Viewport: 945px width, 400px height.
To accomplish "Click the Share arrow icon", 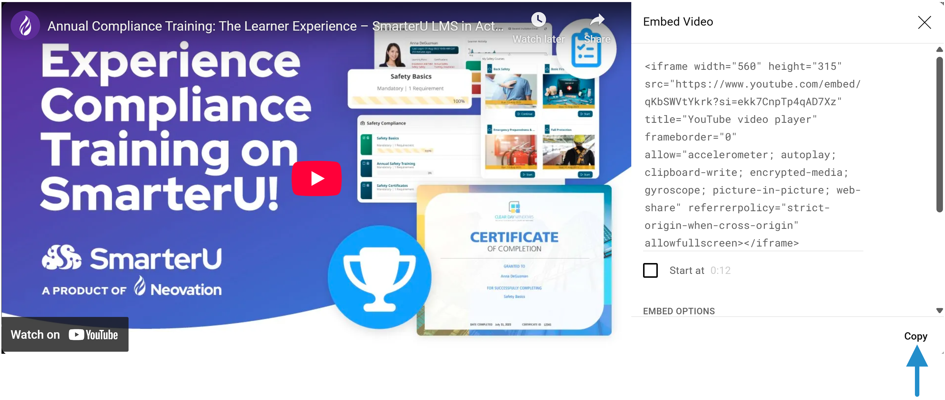I will (597, 19).
